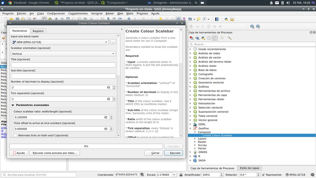Expand the Layers subgroup under GeoProc
Image resolution: width=316 pixels, height=178 pixels.
195,139
